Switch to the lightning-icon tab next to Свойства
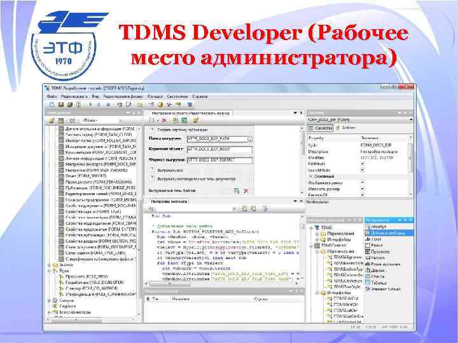This screenshot has width=458, height=343. coord(345,128)
